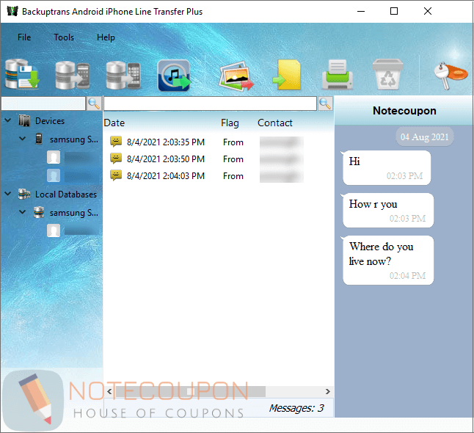Collapse the Devices tree node

pos(8,120)
